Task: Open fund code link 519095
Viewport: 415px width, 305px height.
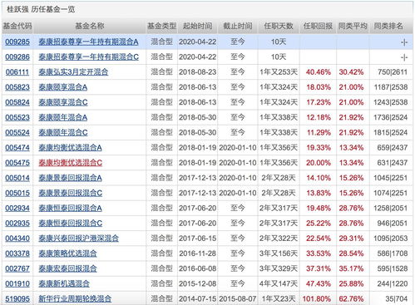Action: click(17, 298)
